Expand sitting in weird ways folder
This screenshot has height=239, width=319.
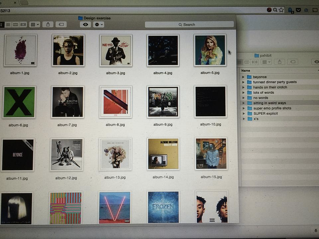[244, 103]
